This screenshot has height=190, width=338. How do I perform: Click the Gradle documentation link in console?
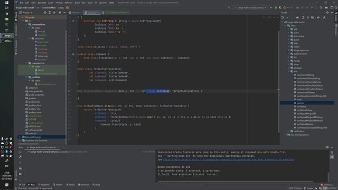229,159
